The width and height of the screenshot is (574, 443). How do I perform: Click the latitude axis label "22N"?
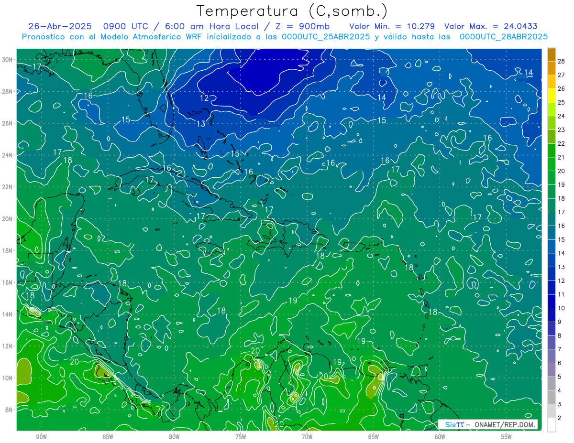pyautogui.click(x=8, y=187)
